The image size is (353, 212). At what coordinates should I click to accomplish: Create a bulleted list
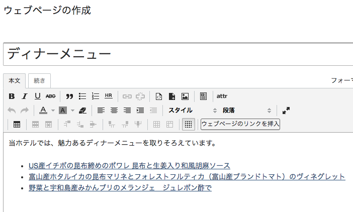click(x=82, y=96)
